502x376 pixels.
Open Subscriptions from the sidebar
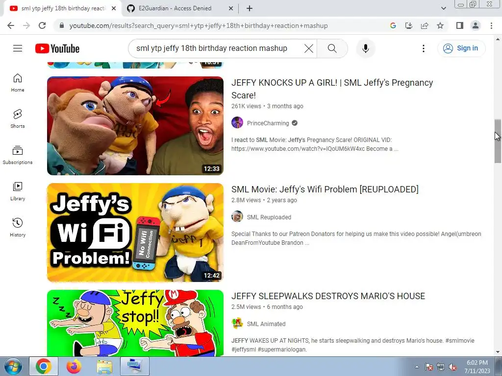[x=18, y=155]
